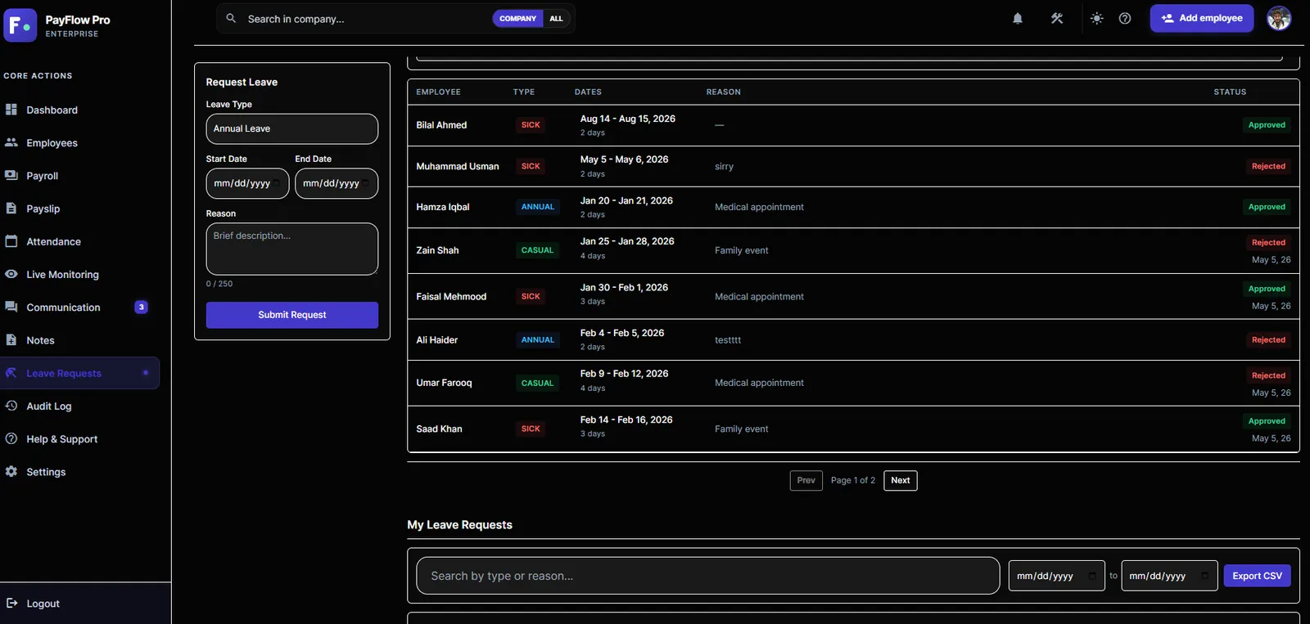
Task: Open user profile avatar
Action: 1279,18
